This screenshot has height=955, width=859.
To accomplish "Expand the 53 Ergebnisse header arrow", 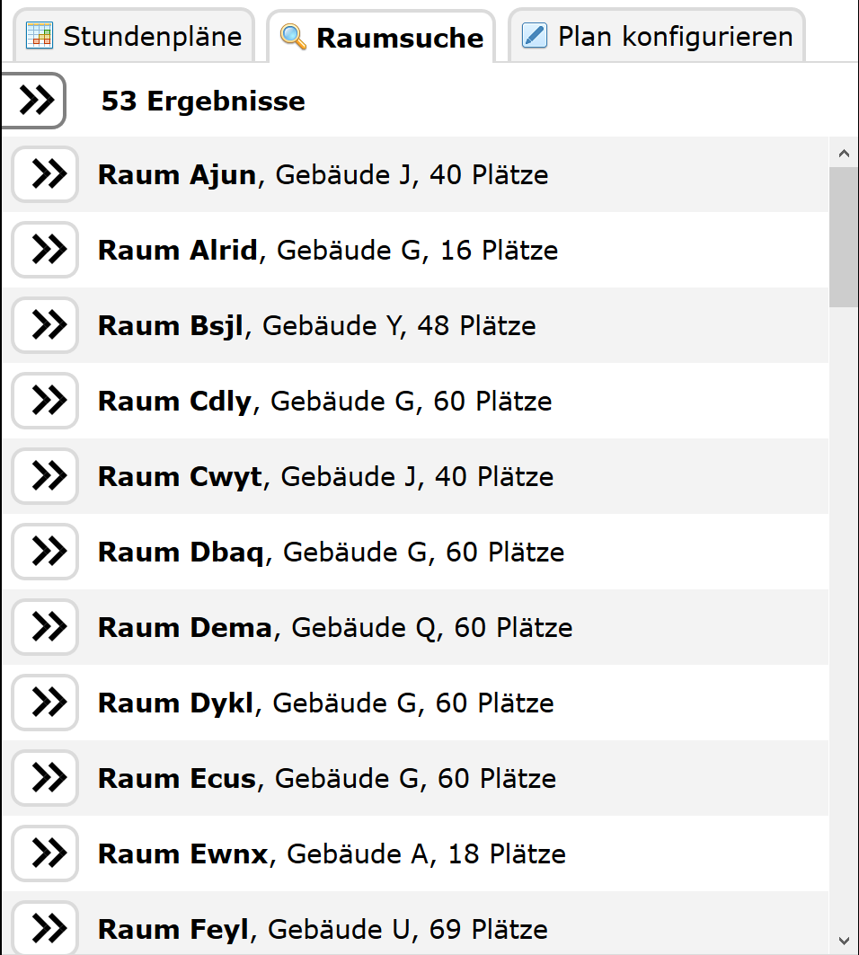I will click(34, 101).
